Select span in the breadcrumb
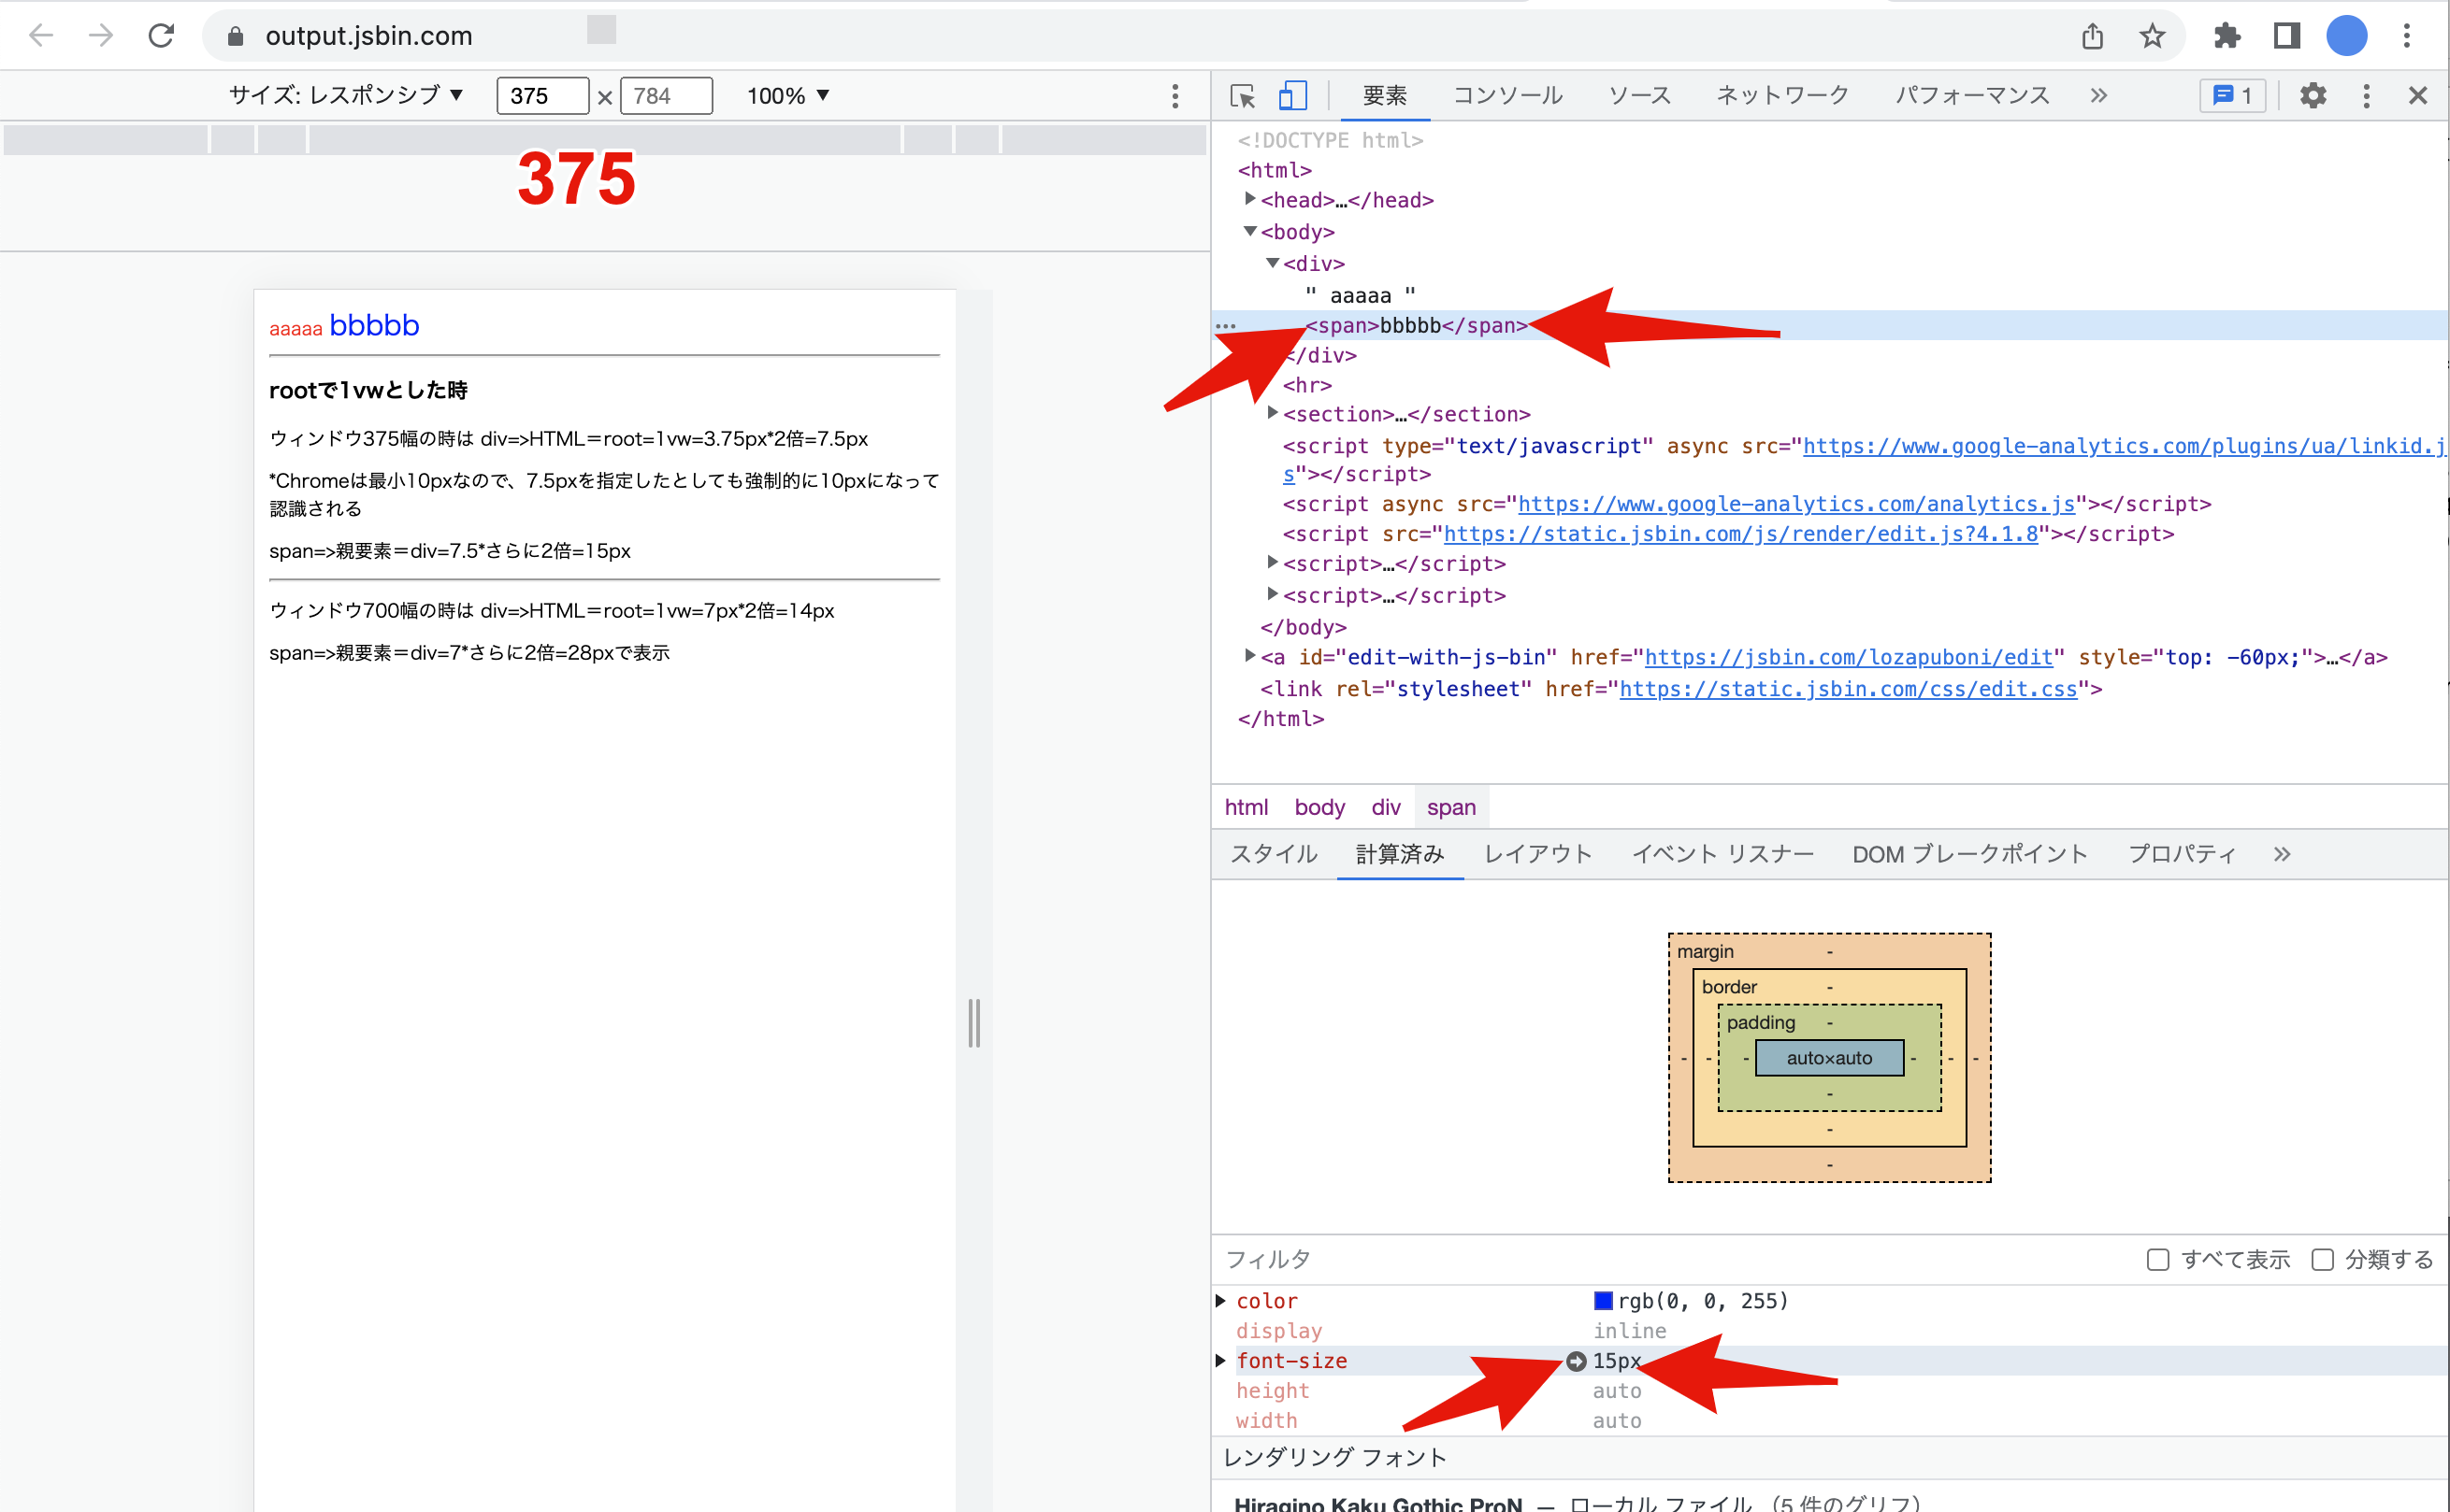 (1451, 807)
